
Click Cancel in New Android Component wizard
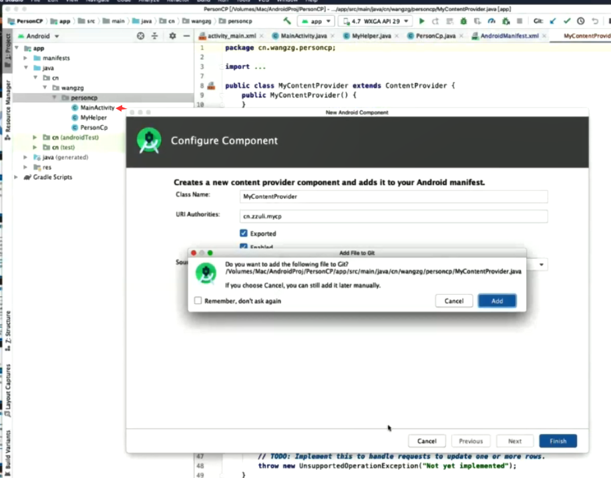click(427, 441)
